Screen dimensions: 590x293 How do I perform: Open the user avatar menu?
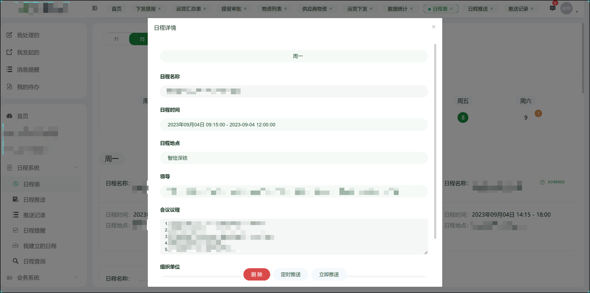coord(567,8)
